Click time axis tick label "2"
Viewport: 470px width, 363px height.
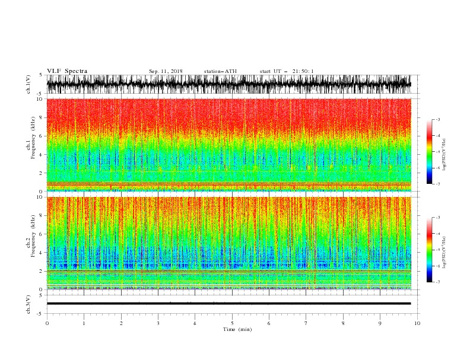[121, 323]
